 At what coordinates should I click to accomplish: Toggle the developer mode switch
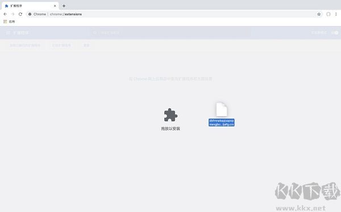coord(335,33)
